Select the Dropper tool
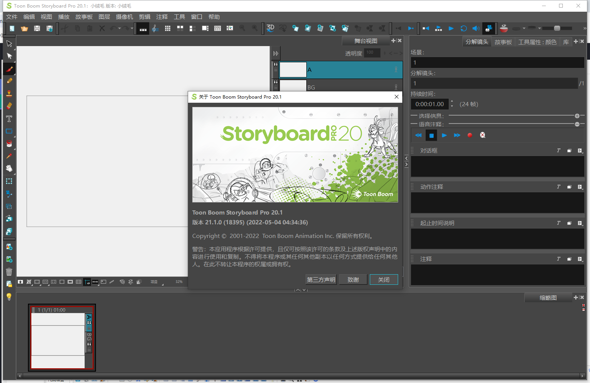 click(x=9, y=156)
